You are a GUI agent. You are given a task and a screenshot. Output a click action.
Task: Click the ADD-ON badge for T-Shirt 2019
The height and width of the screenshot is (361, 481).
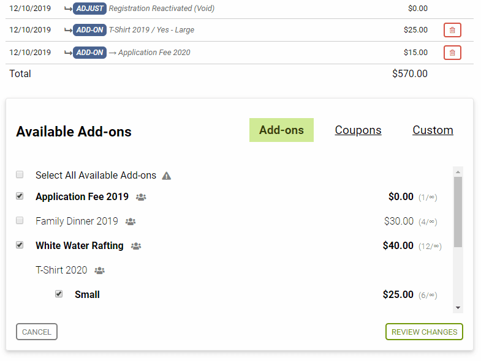89,30
